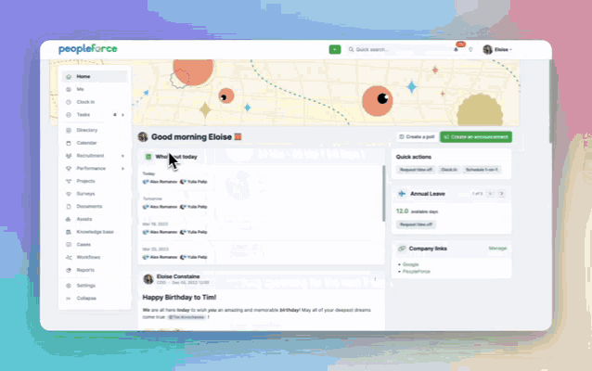
Task: Click the Settings gear in sidebar
Action: (68, 285)
